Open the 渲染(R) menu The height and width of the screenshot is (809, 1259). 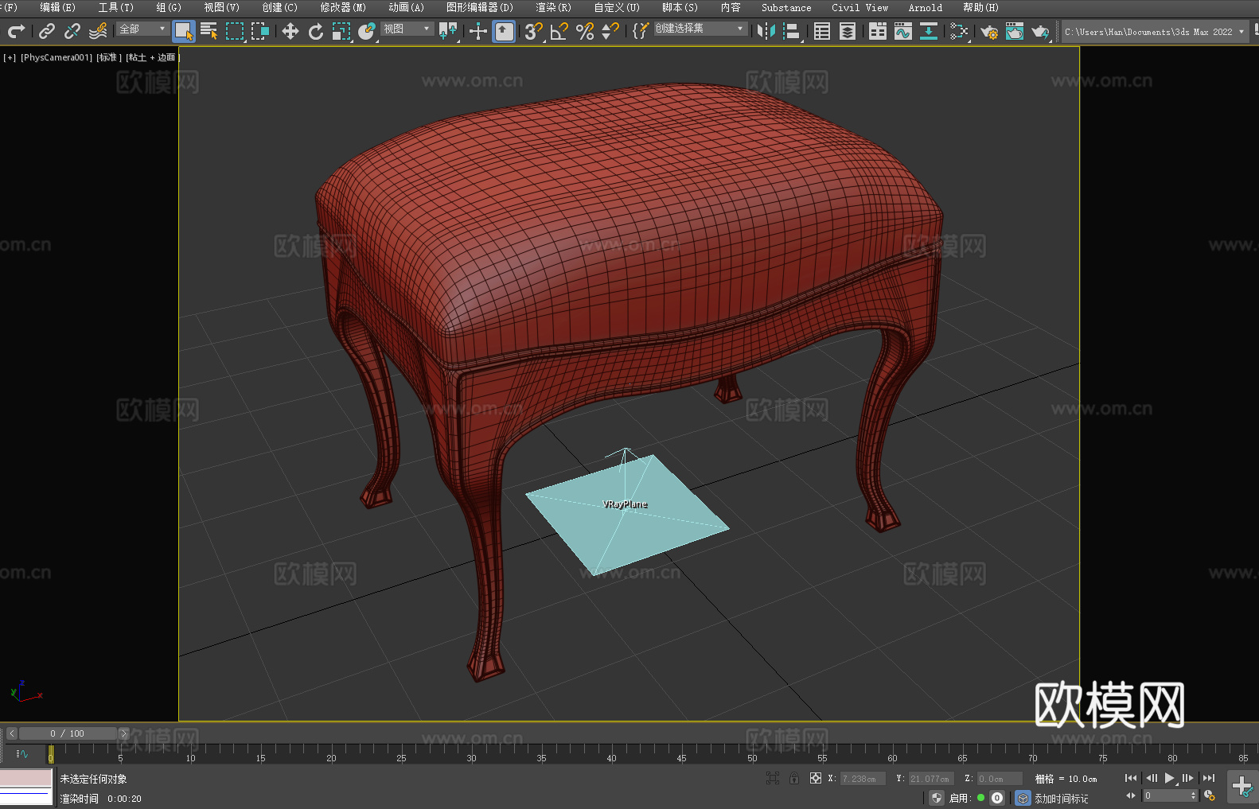(x=553, y=7)
